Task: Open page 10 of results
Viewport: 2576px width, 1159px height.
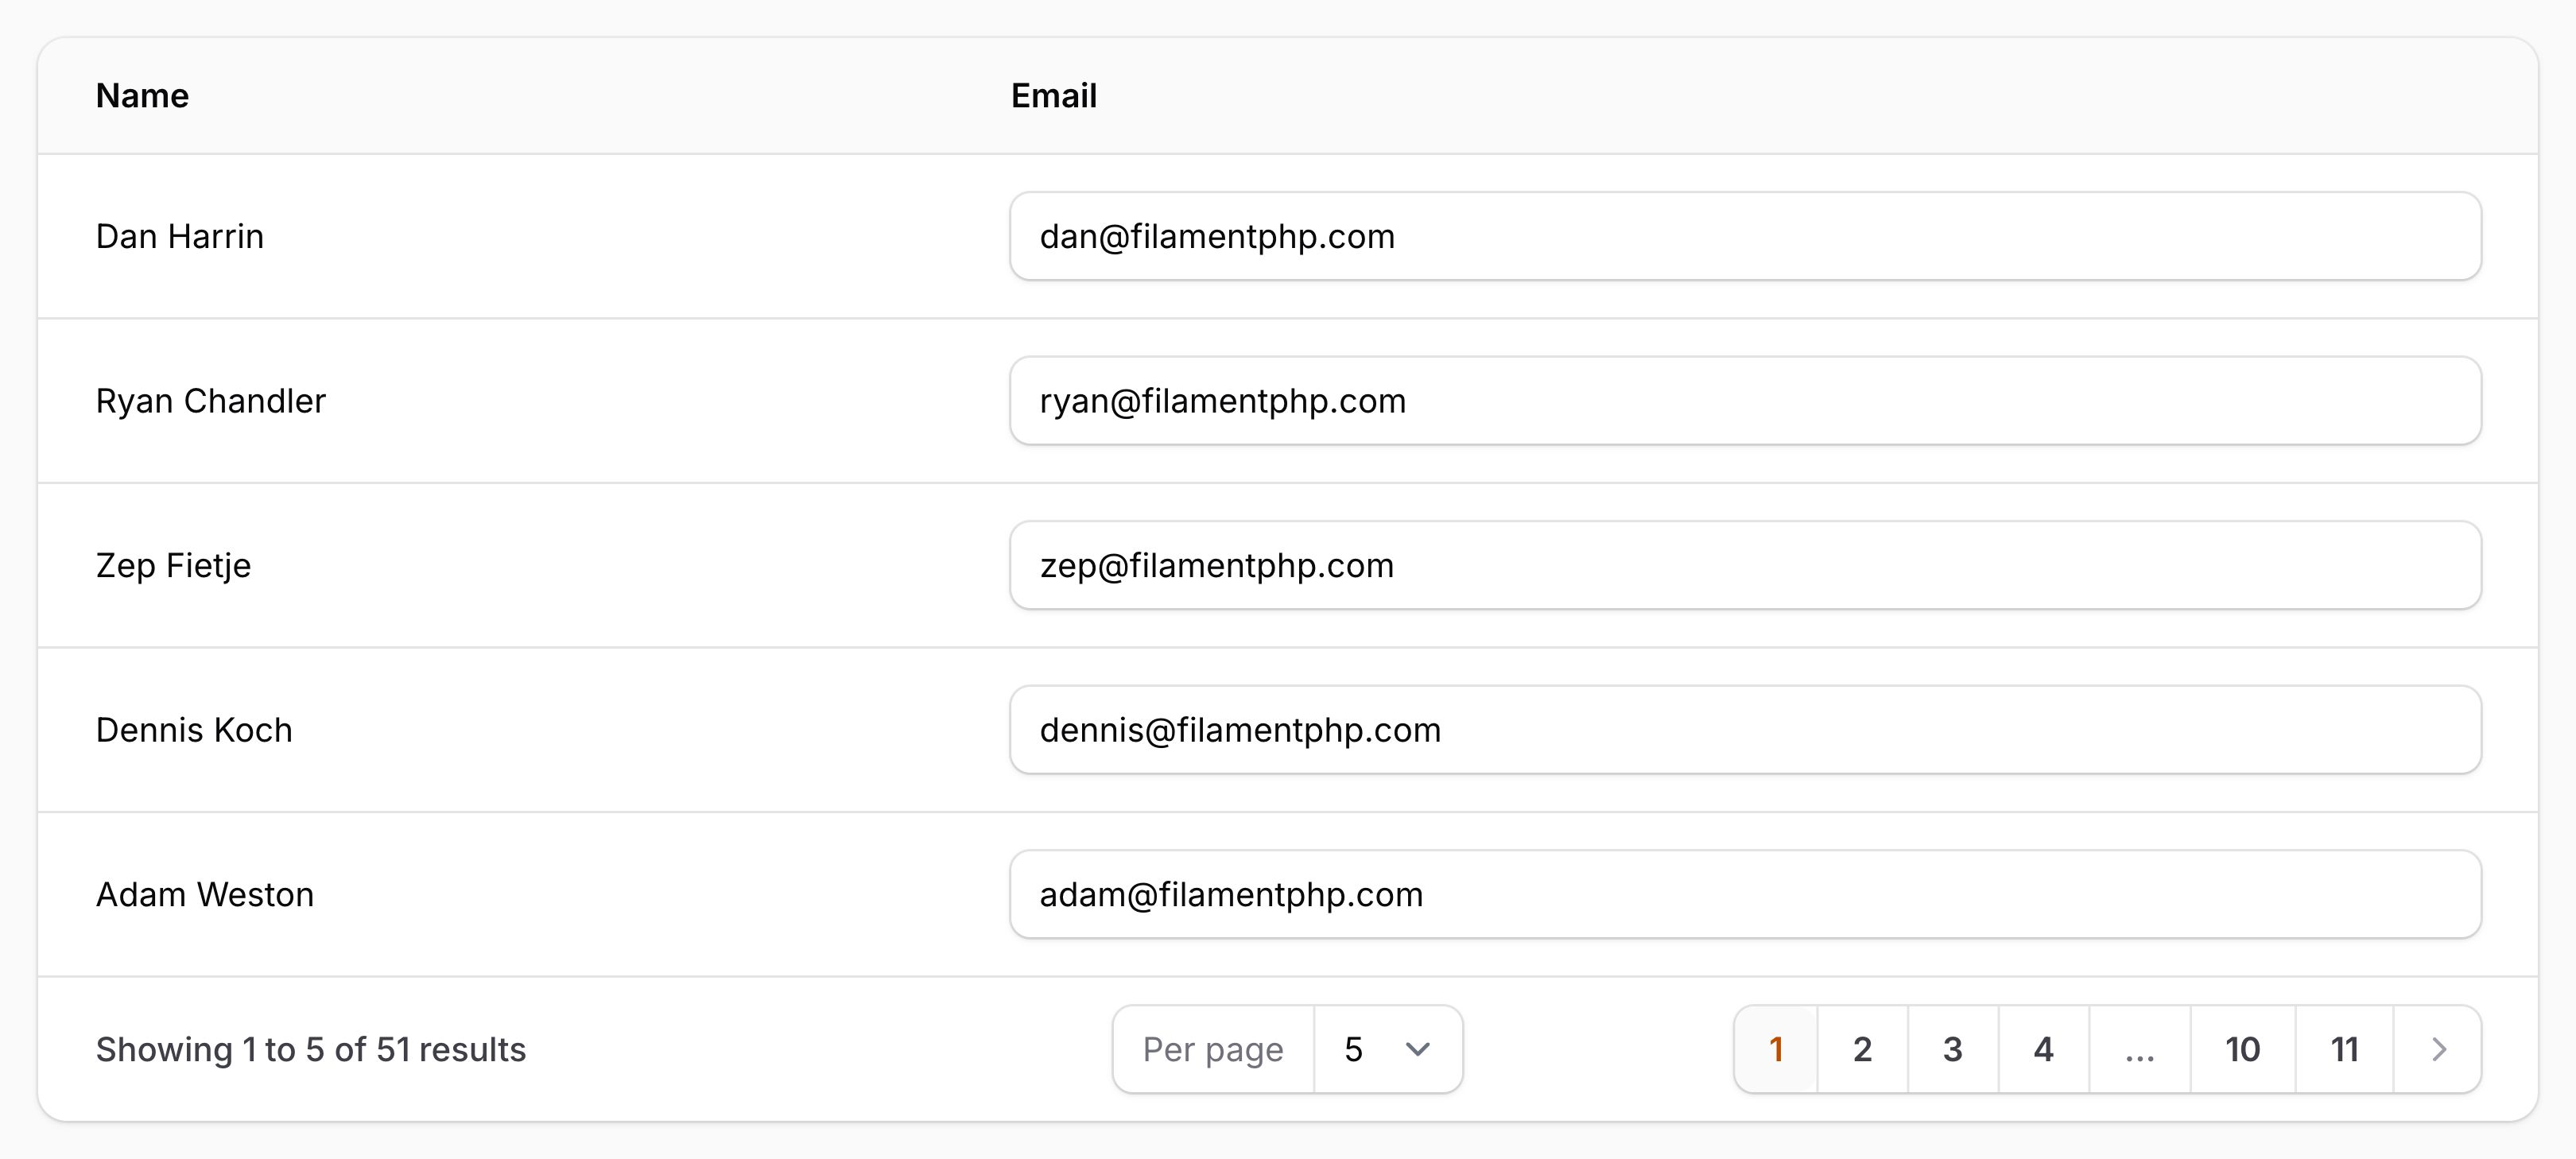Action: 2243,1049
